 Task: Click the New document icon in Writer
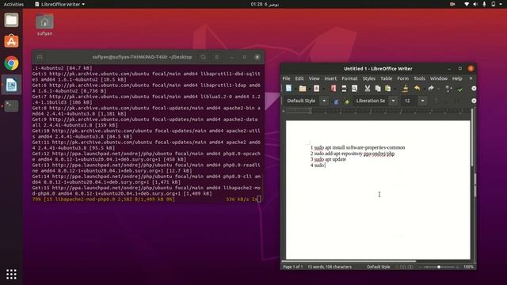click(x=288, y=88)
